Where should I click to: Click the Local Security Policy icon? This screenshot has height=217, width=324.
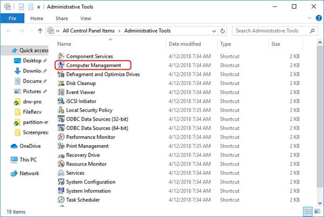click(x=61, y=110)
